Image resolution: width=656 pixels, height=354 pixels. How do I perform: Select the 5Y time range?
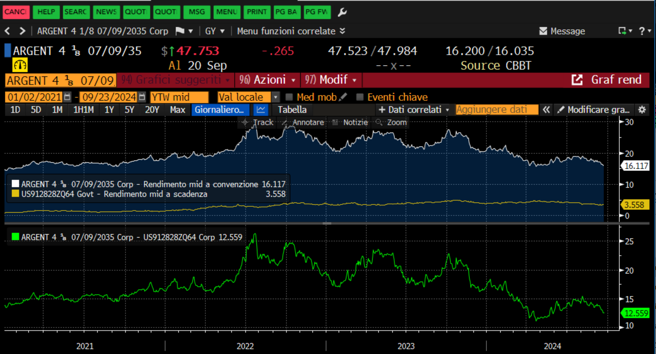pos(129,110)
